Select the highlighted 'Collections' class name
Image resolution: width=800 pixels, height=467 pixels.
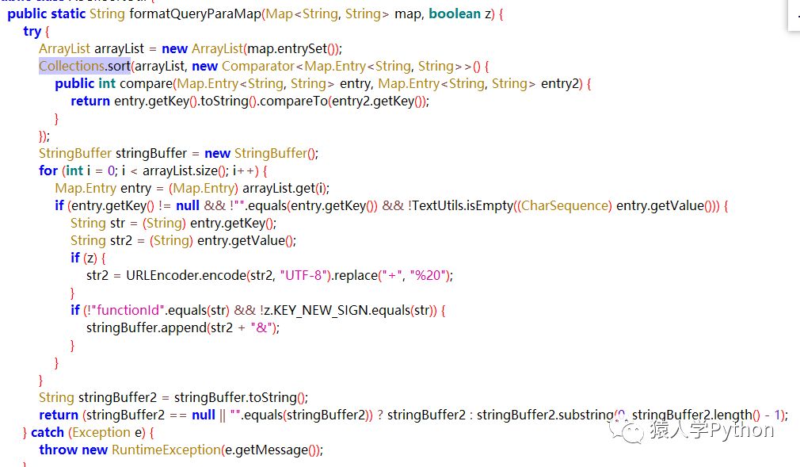click(x=72, y=66)
